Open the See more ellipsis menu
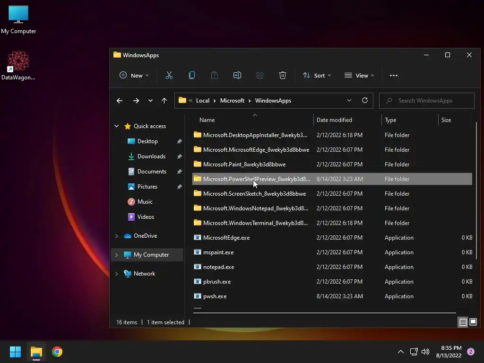Image resolution: width=484 pixels, height=363 pixels. click(x=394, y=75)
